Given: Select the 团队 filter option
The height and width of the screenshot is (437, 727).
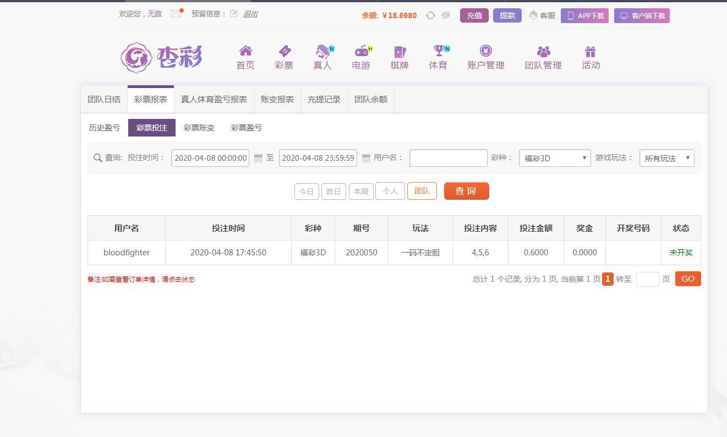Looking at the screenshot, I should tap(422, 191).
